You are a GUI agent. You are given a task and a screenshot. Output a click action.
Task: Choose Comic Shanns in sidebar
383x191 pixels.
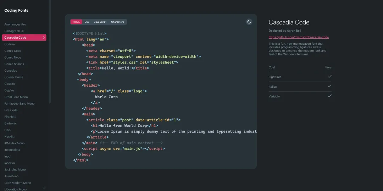coord(14,64)
